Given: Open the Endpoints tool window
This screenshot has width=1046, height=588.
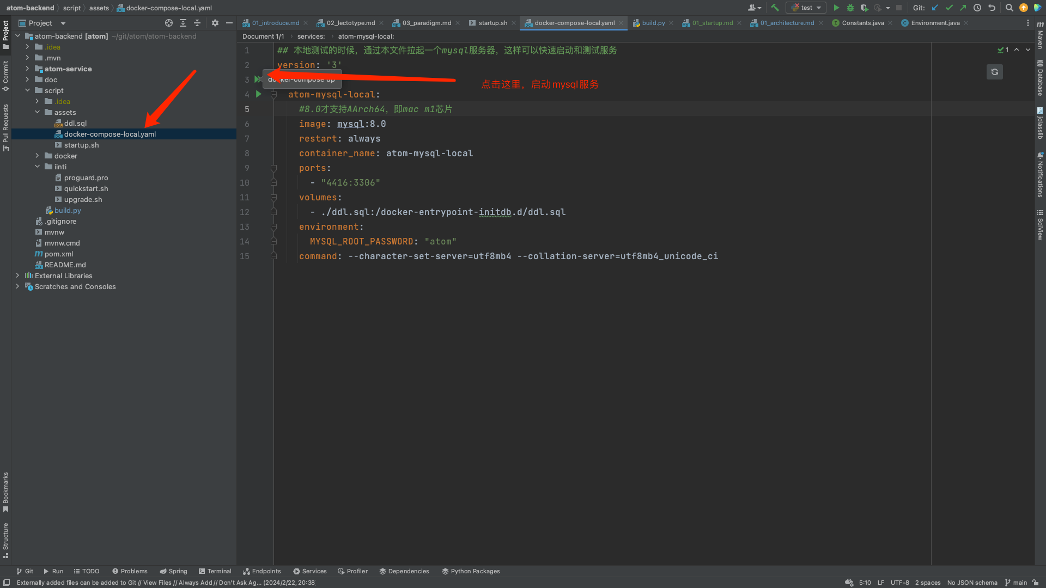Looking at the screenshot, I should [x=262, y=571].
